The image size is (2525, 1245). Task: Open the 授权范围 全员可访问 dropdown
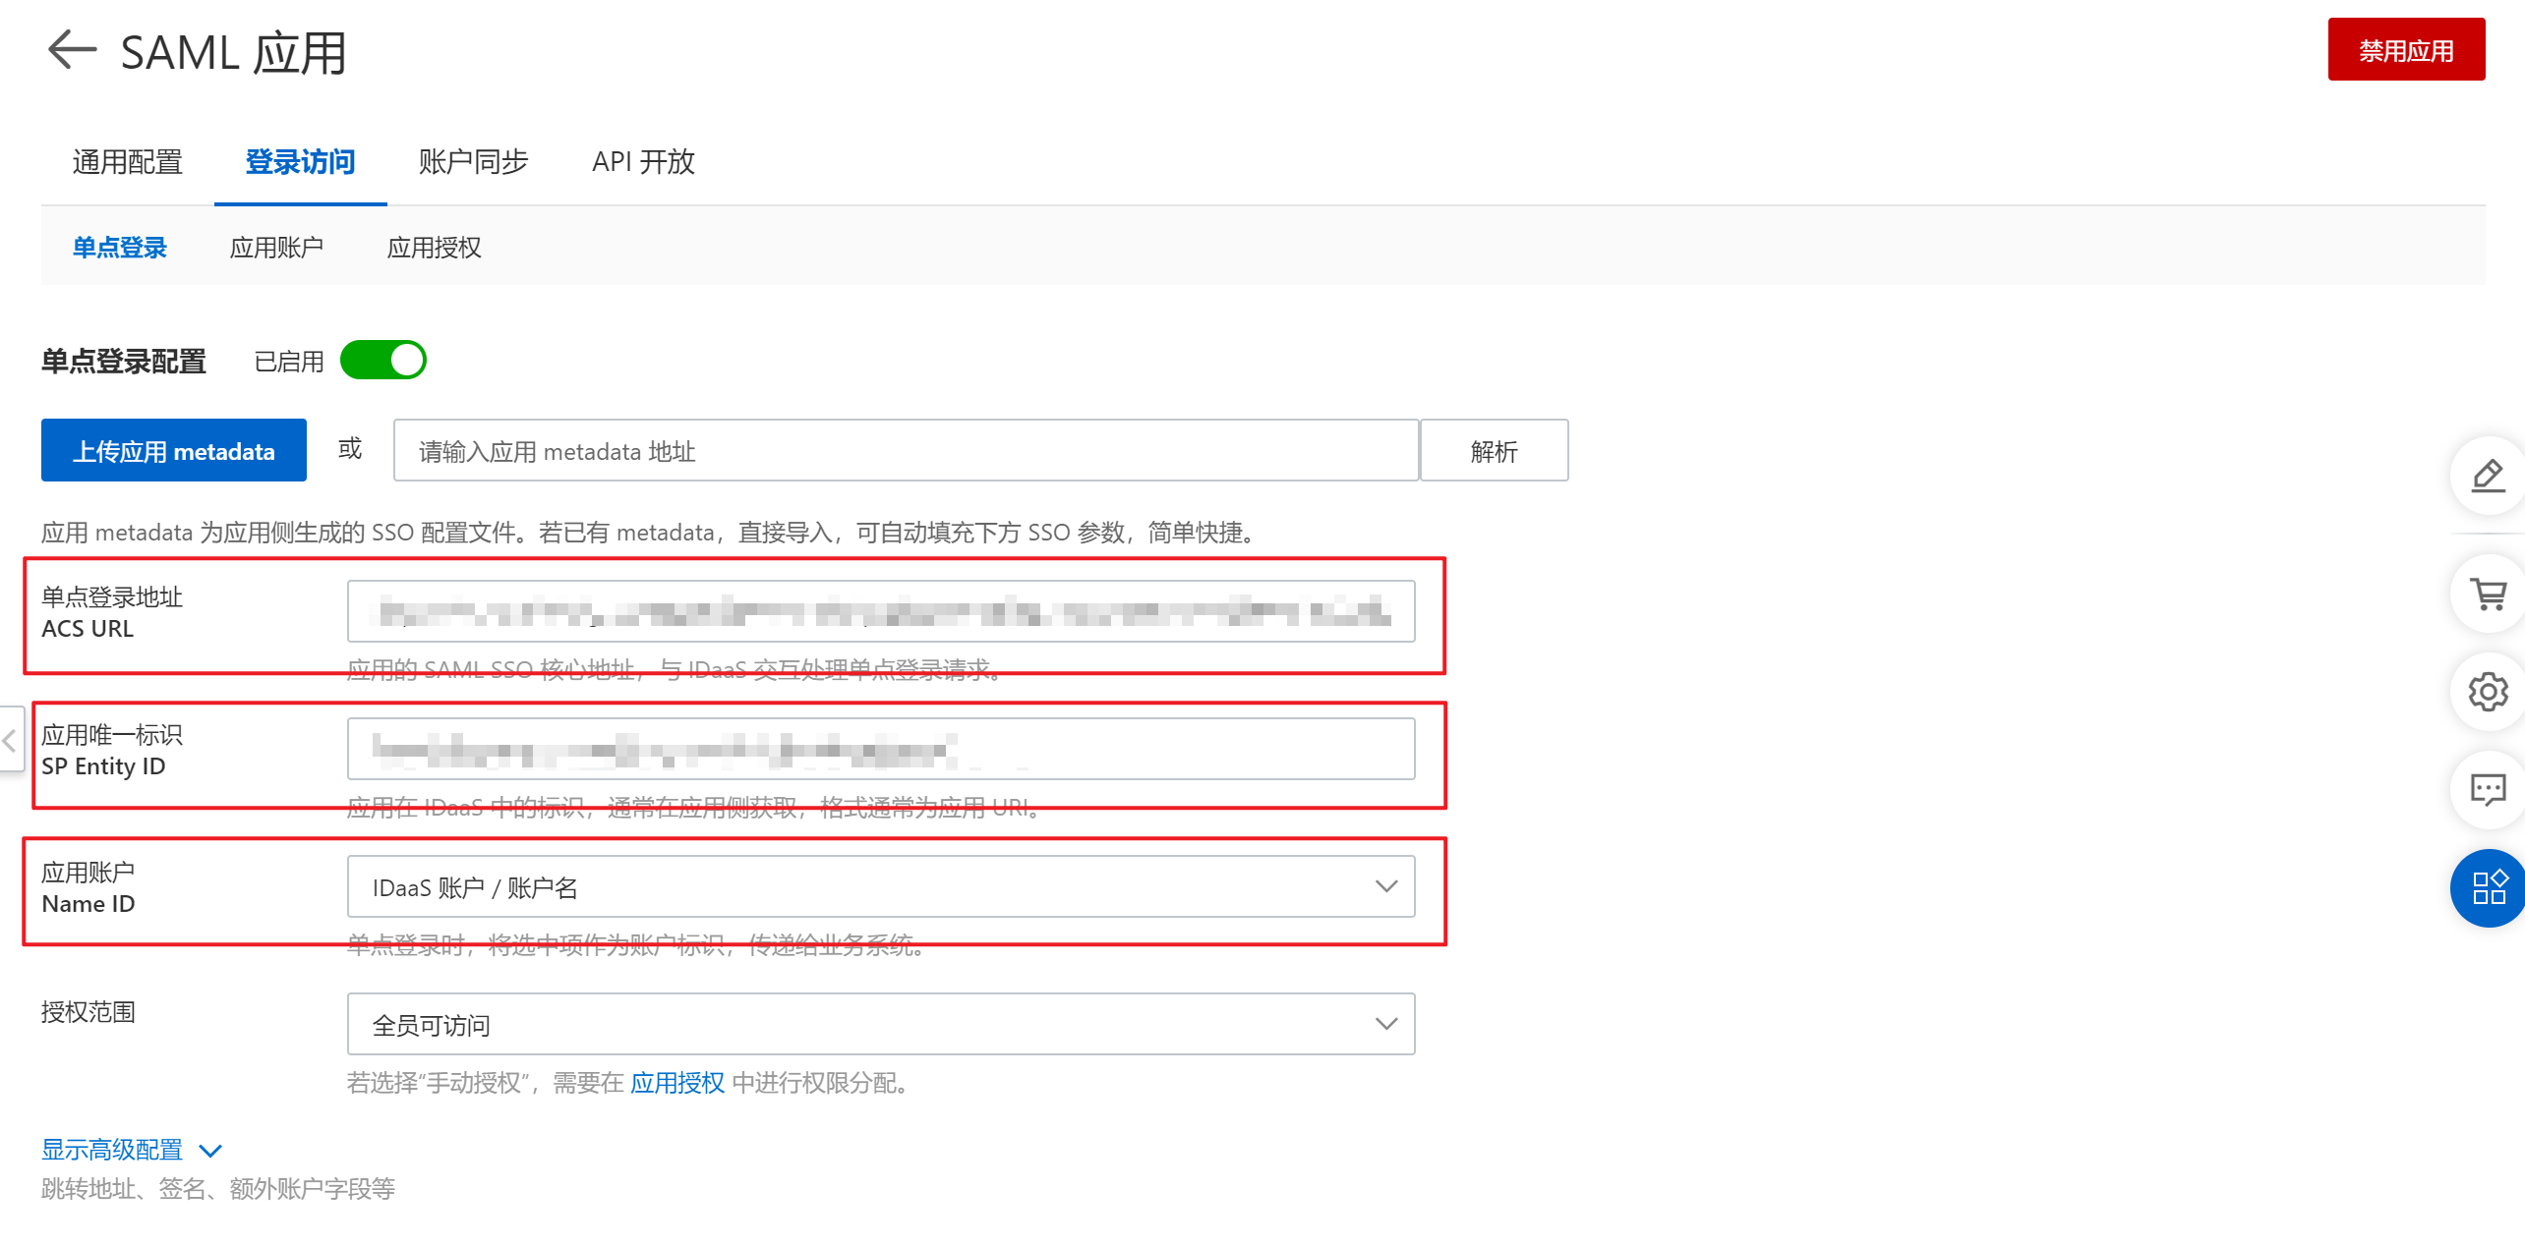[x=880, y=1024]
